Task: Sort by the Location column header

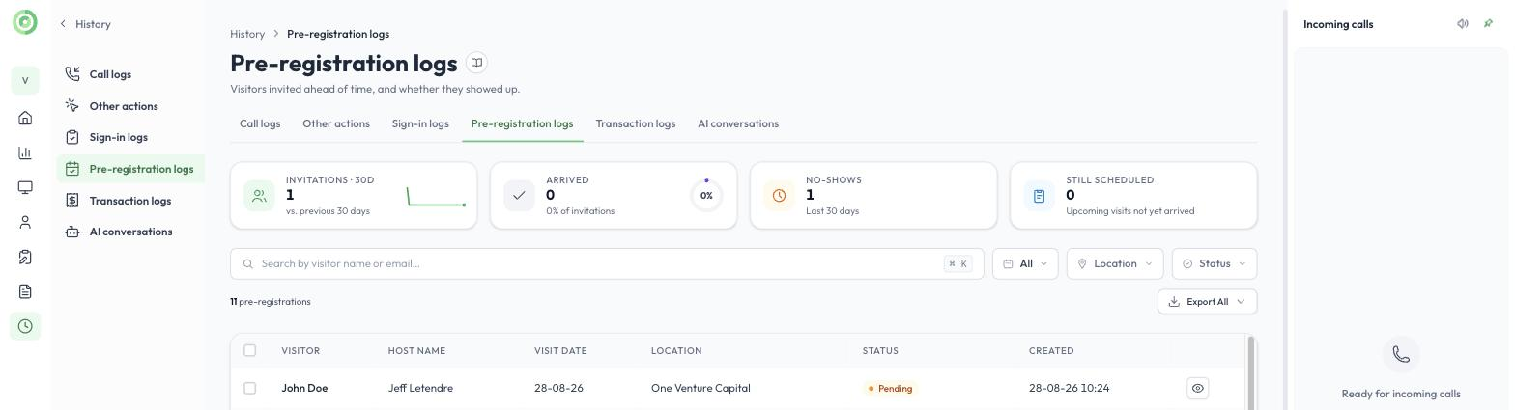Action: pyautogui.click(x=676, y=350)
